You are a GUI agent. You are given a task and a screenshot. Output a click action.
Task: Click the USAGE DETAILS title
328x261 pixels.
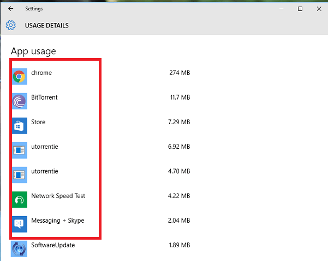tap(47, 25)
